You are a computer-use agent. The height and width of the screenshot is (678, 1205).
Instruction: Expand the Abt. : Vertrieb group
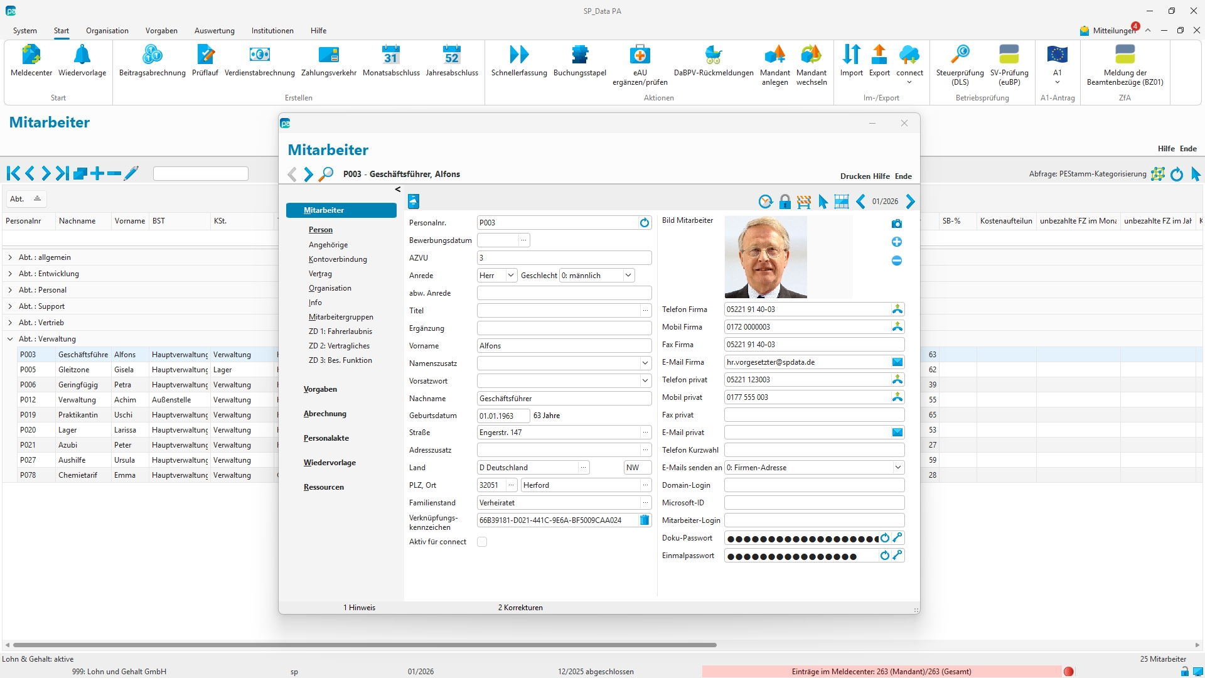click(x=10, y=323)
